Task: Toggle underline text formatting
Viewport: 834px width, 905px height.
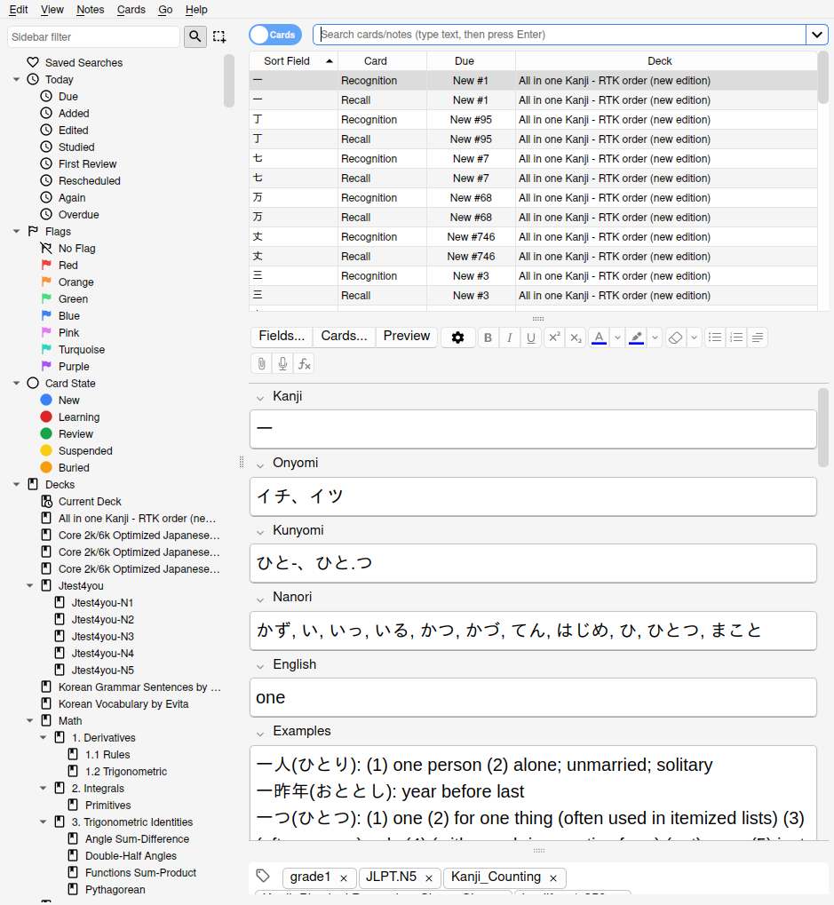Action: [531, 337]
